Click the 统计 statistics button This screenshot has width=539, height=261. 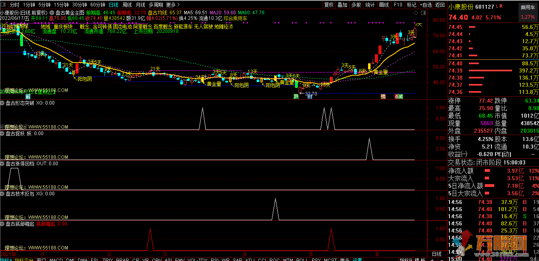370,5
